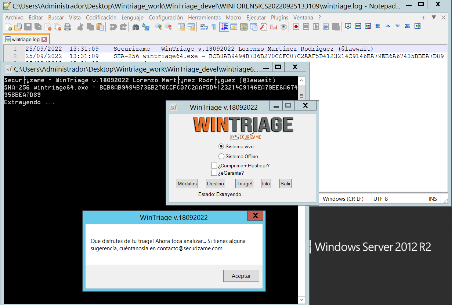The height and width of the screenshot is (305, 452).
Task: Open the Document Map icon
Action: 244,26
